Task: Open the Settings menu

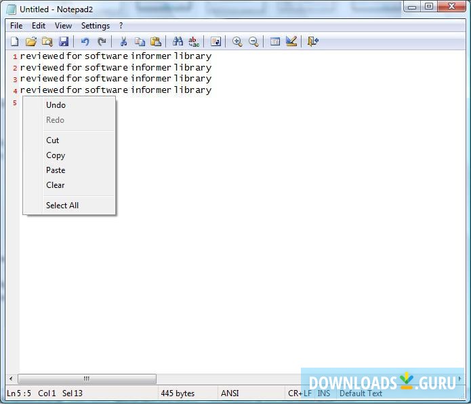Action: pos(96,26)
